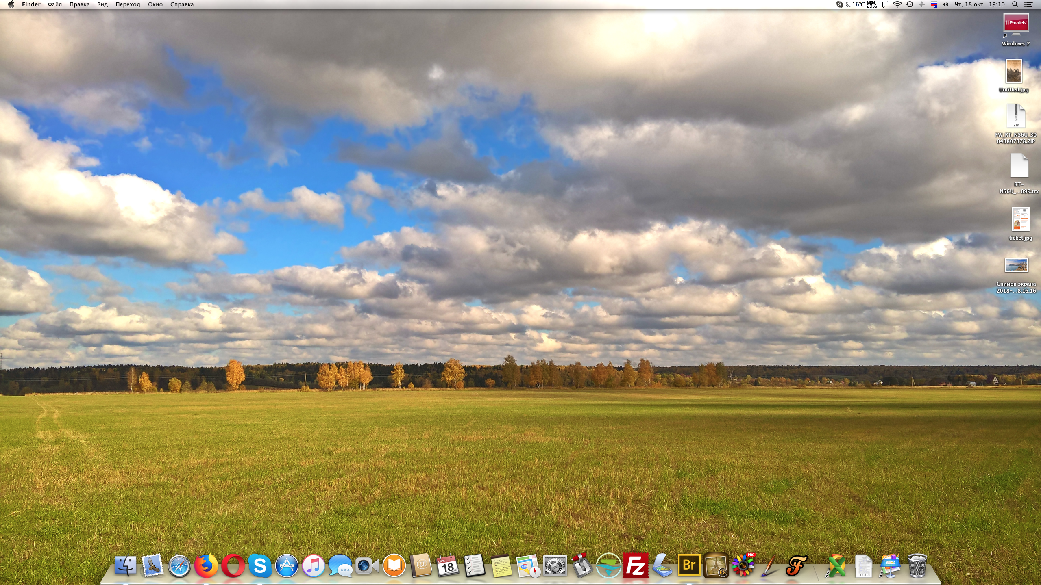Open FileZilla from the Dock
The width and height of the screenshot is (1041, 585).
[635, 565]
